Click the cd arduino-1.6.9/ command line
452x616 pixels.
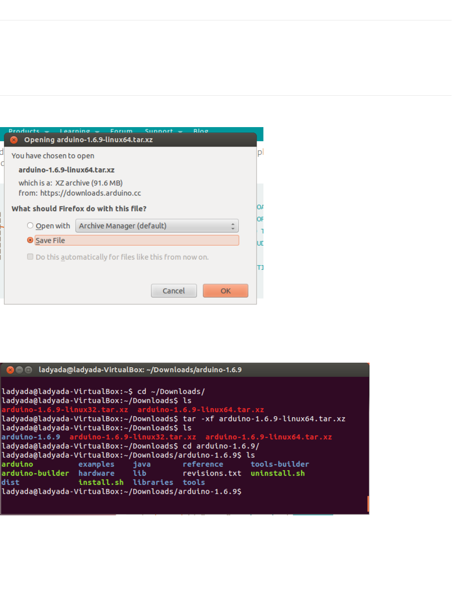131,446
